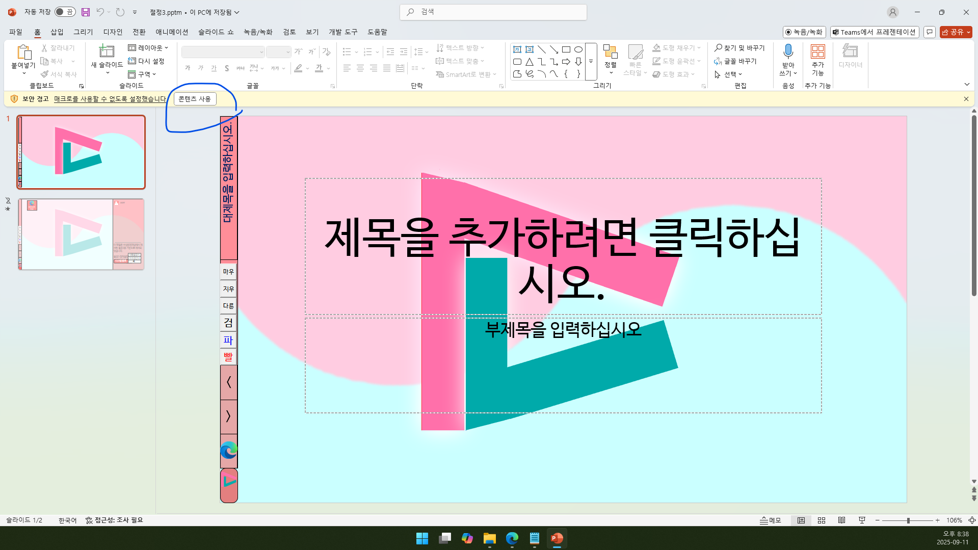978x550 pixels.
Task: Open account profile icon in title bar
Action: click(892, 12)
